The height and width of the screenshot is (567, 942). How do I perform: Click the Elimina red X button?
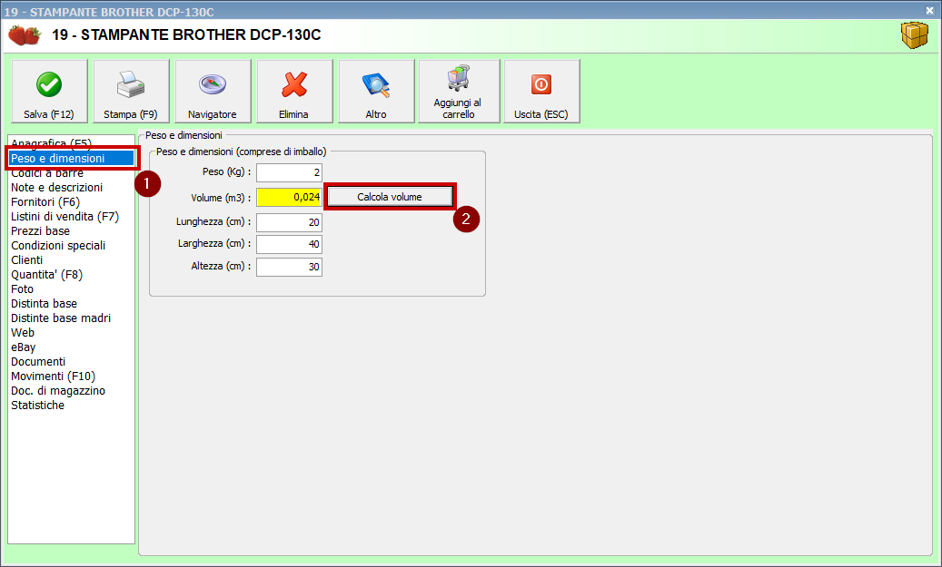click(x=294, y=92)
